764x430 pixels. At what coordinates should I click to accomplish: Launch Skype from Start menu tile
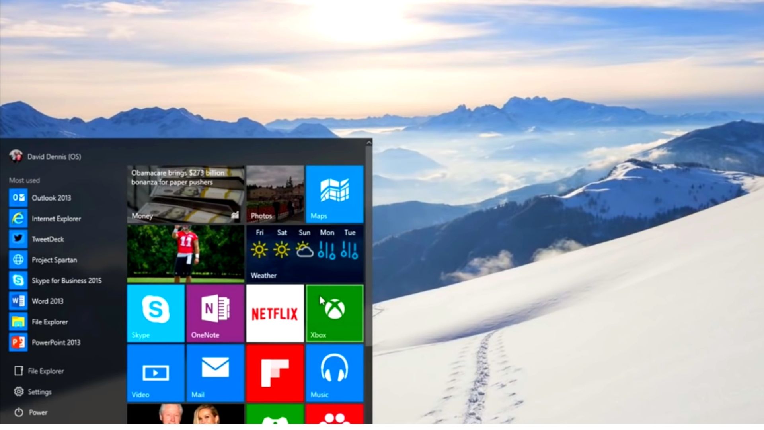point(156,313)
